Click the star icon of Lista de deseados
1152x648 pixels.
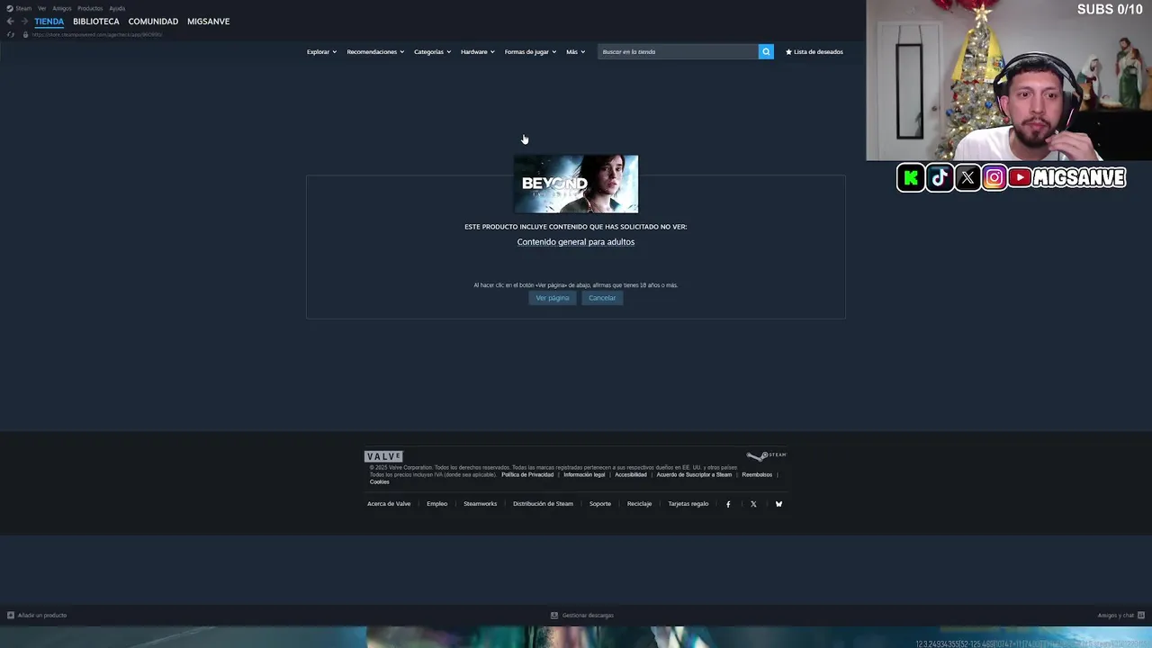(x=788, y=51)
